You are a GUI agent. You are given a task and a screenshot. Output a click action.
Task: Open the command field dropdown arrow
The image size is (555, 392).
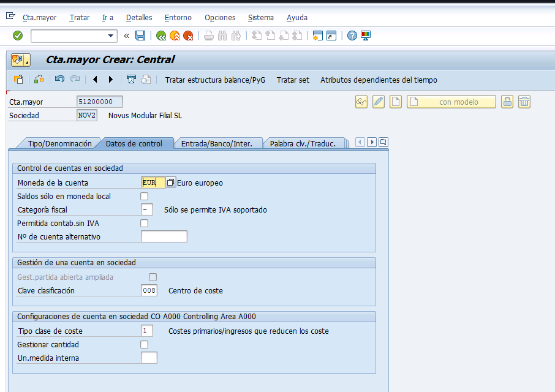(111, 36)
